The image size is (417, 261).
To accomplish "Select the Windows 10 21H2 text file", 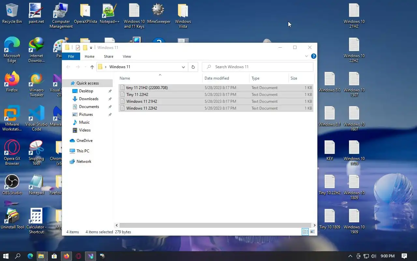I will pyautogui.click(x=354, y=16).
